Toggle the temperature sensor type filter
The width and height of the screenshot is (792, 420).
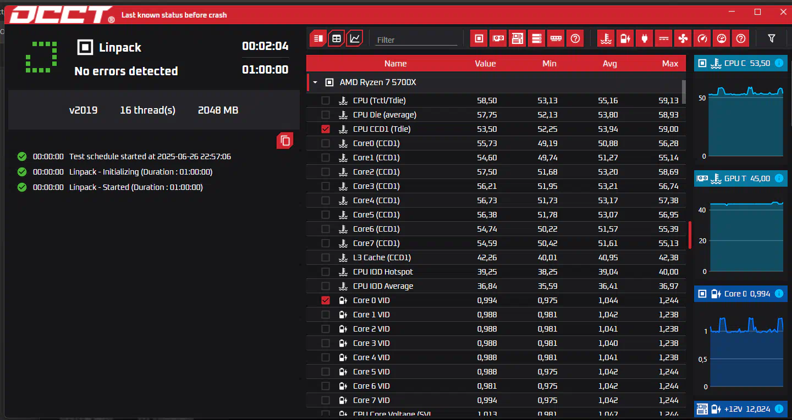[x=606, y=38]
